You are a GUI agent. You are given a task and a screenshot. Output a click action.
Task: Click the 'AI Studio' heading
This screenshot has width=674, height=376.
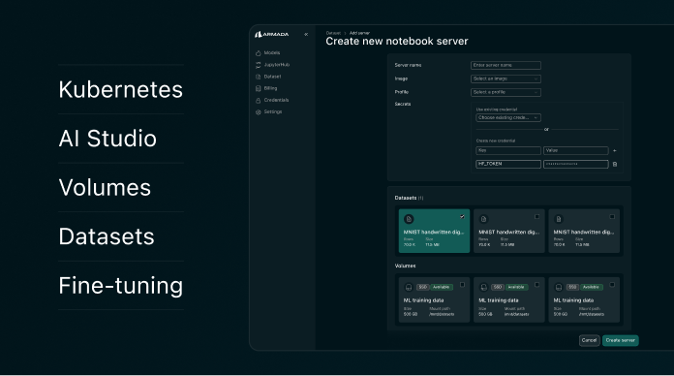click(x=107, y=139)
